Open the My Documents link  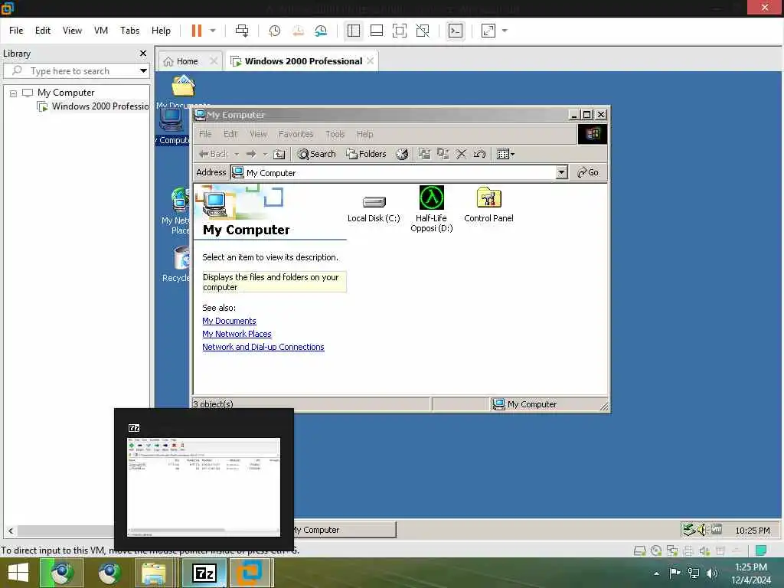229,321
